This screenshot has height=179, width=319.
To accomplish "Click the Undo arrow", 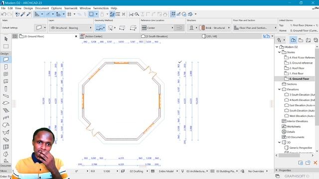I will pyautogui.click(x=3, y=14).
